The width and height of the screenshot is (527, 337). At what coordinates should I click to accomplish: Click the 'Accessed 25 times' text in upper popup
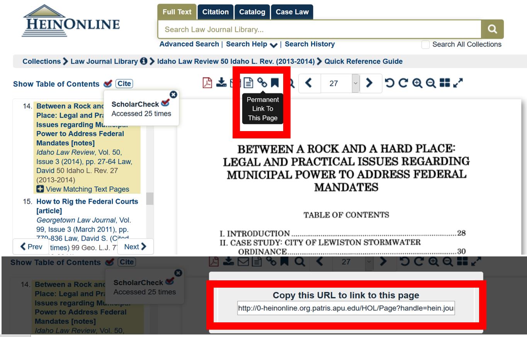(x=141, y=113)
